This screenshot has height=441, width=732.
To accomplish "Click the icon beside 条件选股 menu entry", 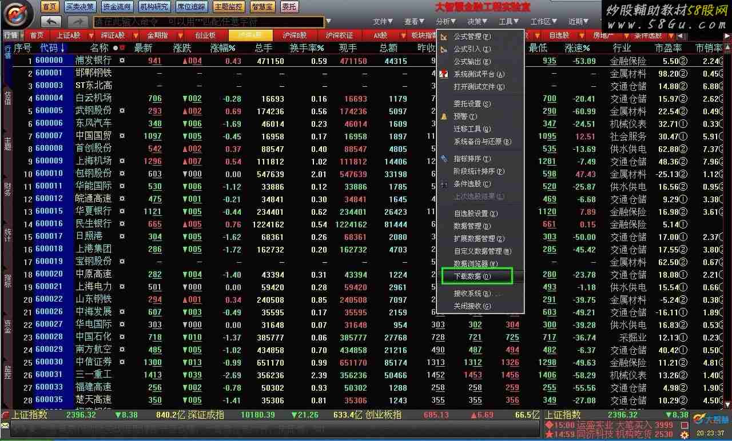I will 444,184.
